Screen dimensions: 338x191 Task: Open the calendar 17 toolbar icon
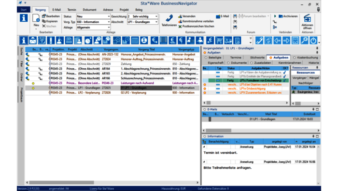[x=42, y=40]
